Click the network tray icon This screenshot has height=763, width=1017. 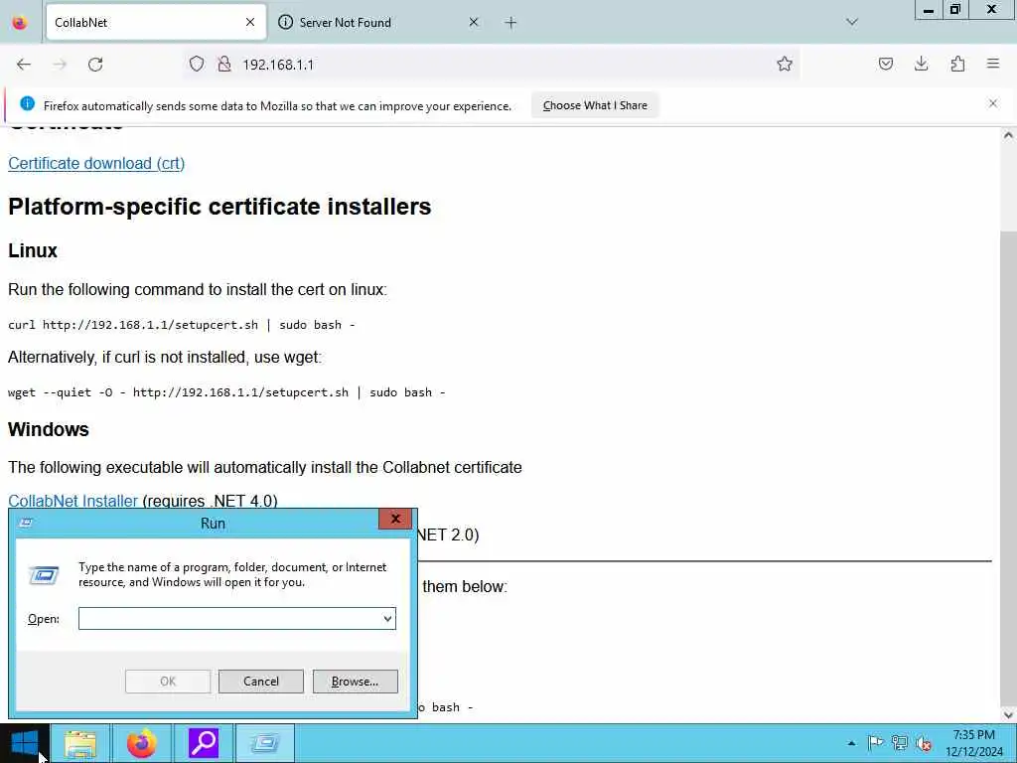point(900,743)
